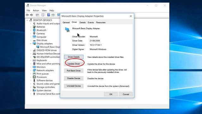Click the Batteries icon in device tree
Screen dimensions: 202x114
[x=34, y=27]
